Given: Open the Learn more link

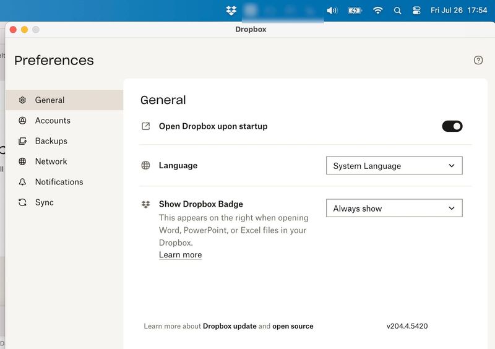Looking at the screenshot, I should click(x=180, y=255).
